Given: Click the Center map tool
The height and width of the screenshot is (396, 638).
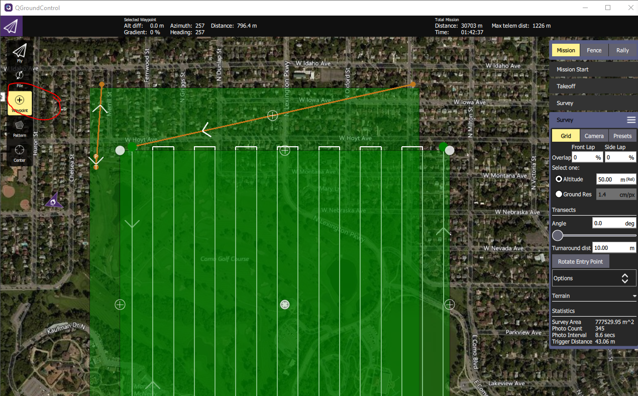Looking at the screenshot, I should pos(20,153).
